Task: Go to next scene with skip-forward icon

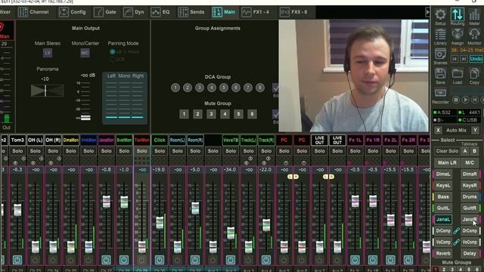Action: click(464, 59)
